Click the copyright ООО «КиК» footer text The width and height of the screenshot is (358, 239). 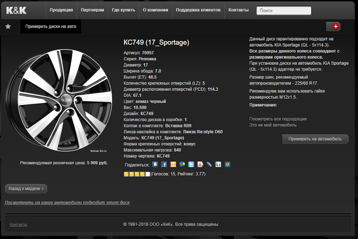tap(171, 224)
